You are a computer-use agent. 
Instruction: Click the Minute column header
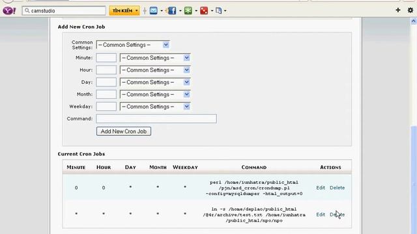(76, 167)
